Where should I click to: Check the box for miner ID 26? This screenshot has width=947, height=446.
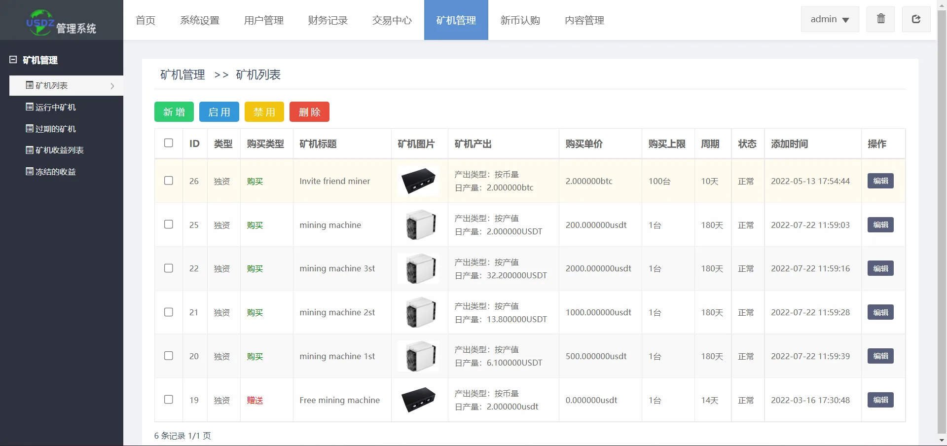coord(169,181)
